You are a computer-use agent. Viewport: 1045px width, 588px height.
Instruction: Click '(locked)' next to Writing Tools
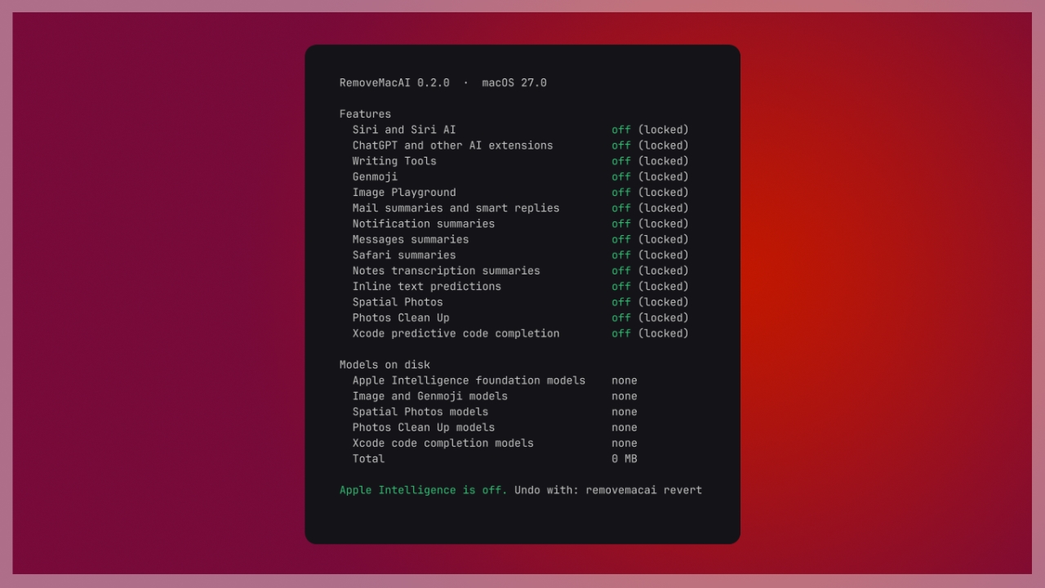click(663, 161)
